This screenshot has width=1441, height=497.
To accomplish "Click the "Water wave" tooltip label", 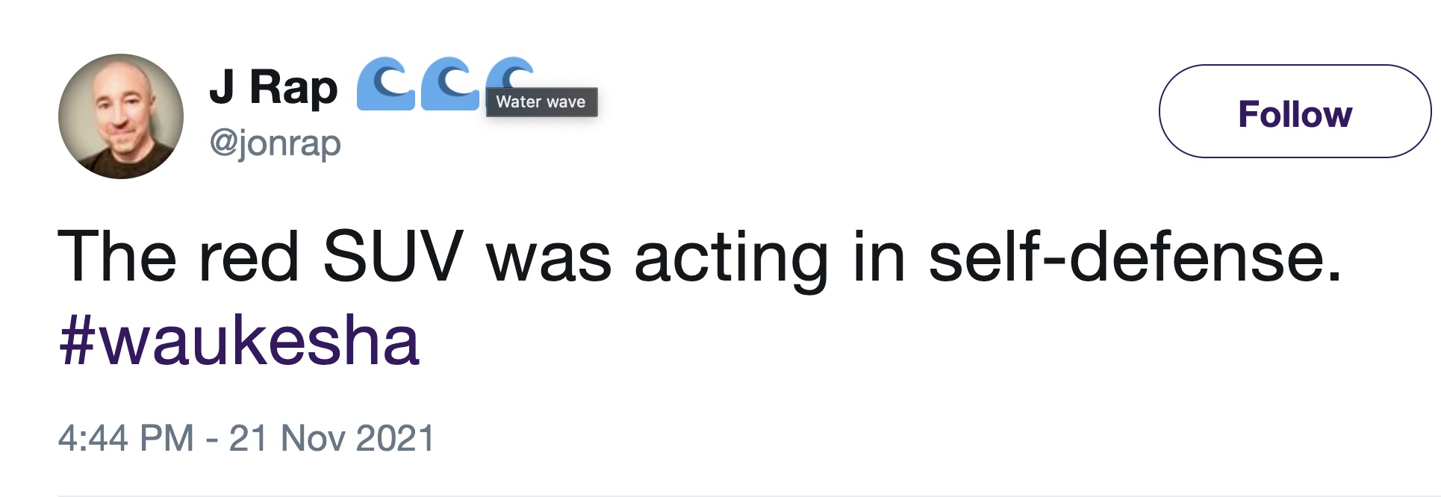I will [541, 102].
